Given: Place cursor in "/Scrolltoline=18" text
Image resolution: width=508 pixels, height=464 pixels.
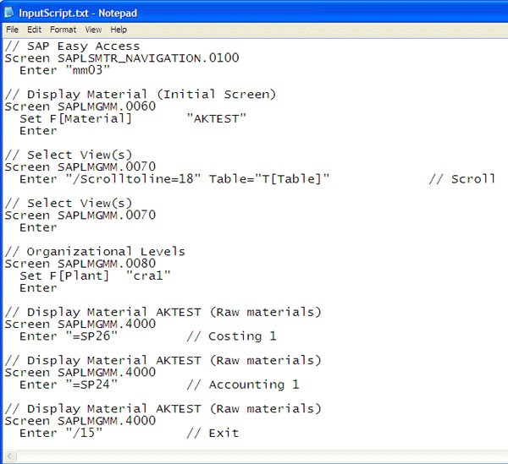Looking at the screenshot, I should coord(133,179).
